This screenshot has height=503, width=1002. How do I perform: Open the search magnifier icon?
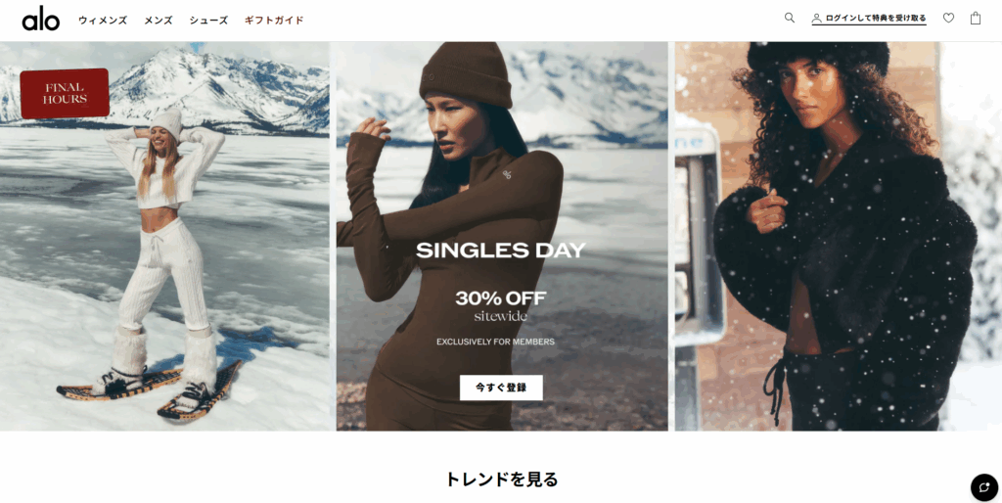tap(790, 18)
